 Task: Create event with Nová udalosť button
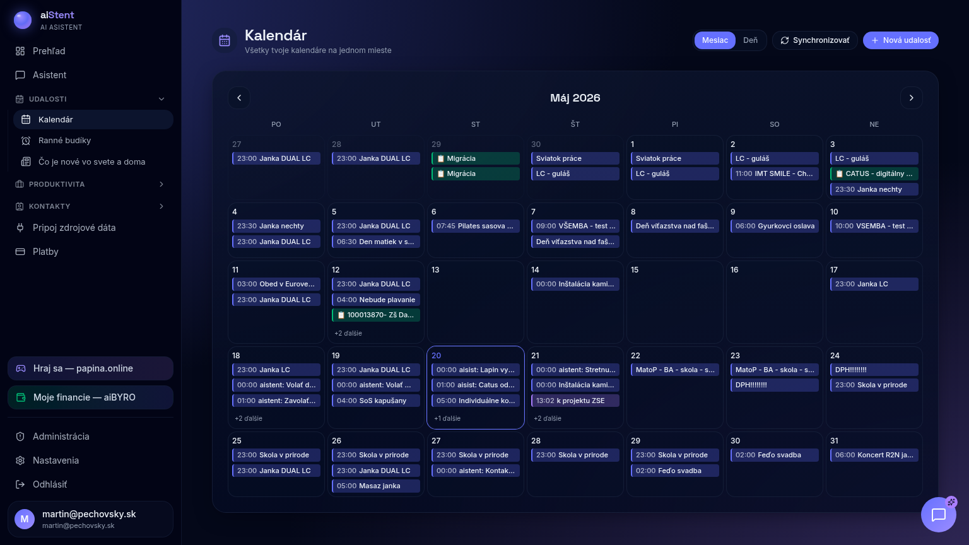click(x=901, y=40)
